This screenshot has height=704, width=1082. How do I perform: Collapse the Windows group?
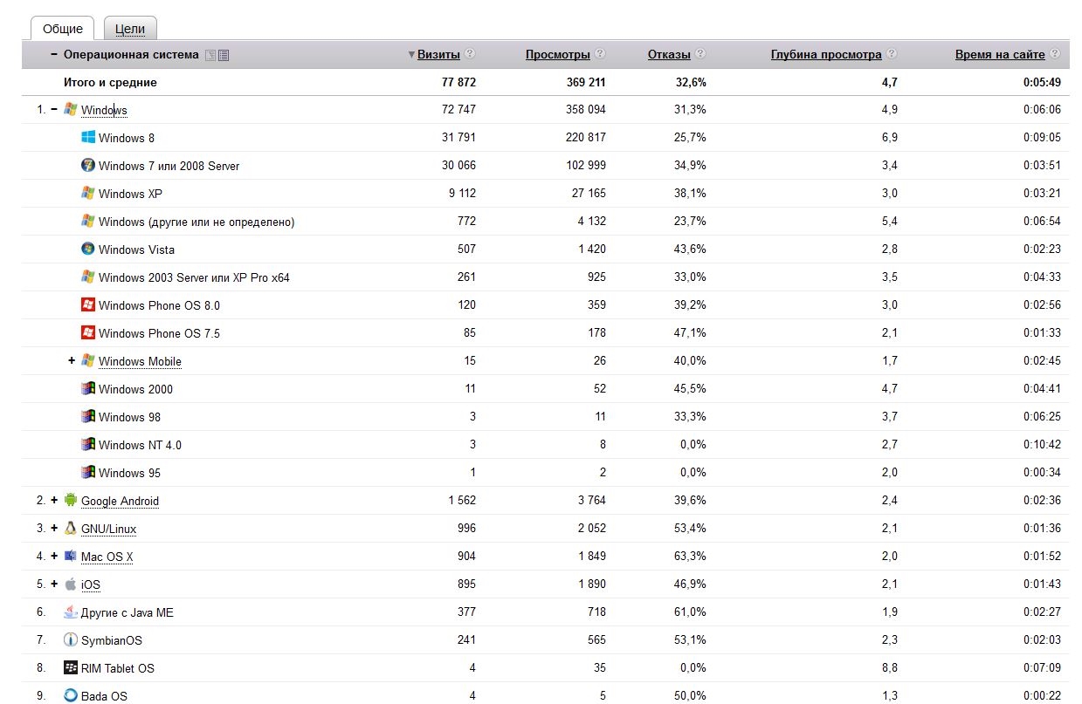(x=54, y=109)
